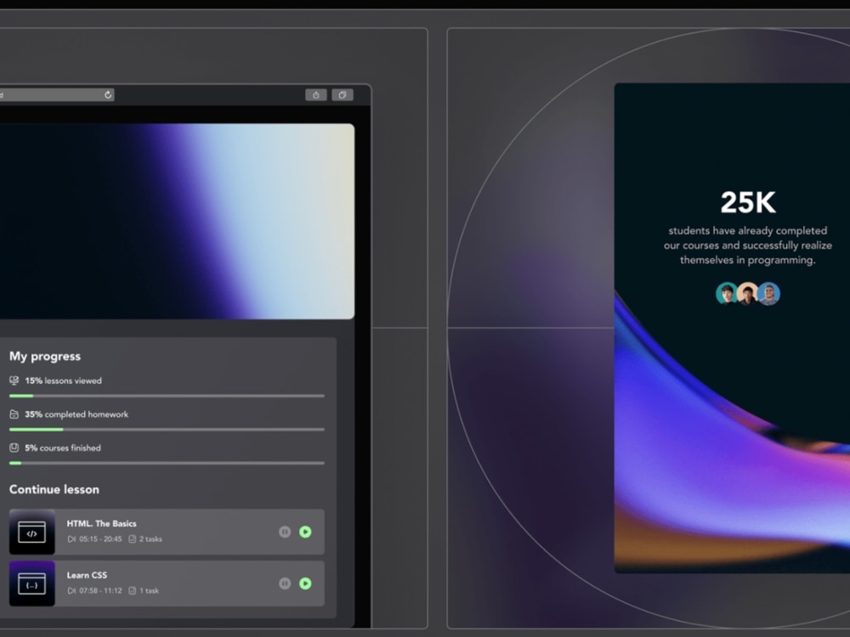Pause the HTML. The Basics lesson
Image resolution: width=850 pixels, height=637 pixels.
pyautogui.click(x=285, y=532)
